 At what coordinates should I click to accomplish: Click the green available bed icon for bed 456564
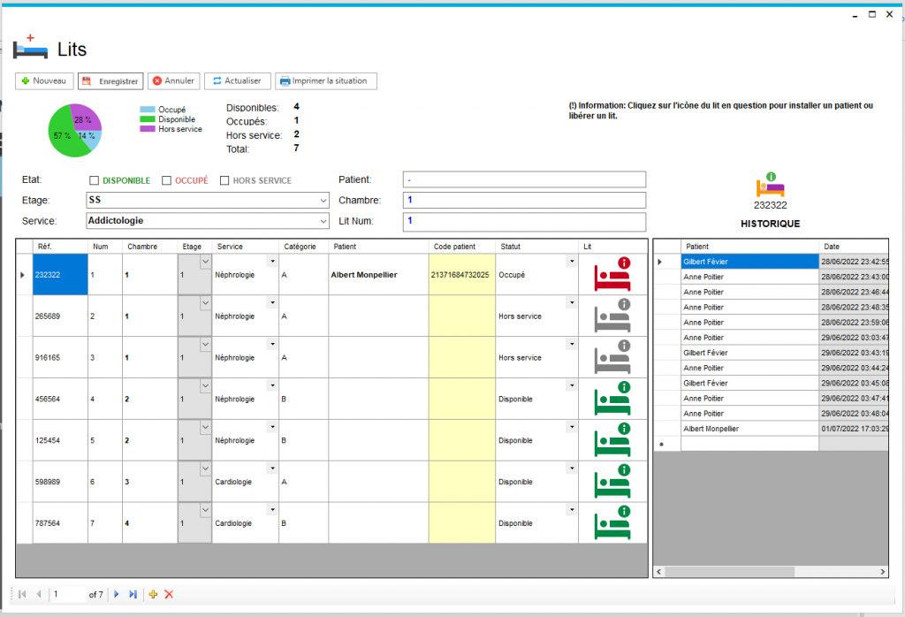click(x=612, y=399)
